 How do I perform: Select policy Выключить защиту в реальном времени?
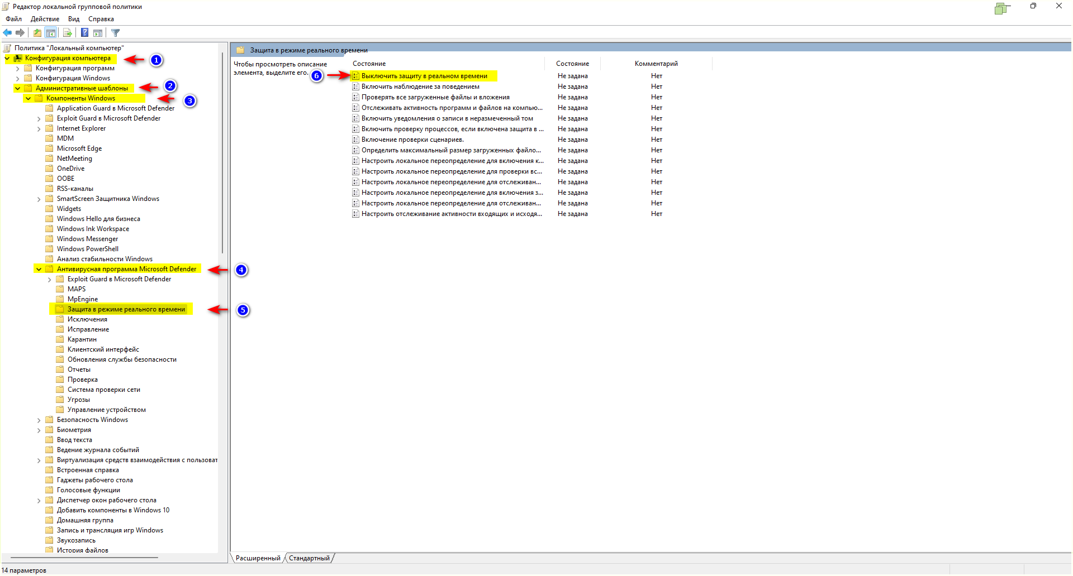point(424,76)
